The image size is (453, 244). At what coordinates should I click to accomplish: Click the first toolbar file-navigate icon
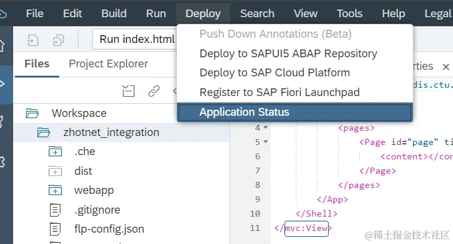(x=34, y=40)
